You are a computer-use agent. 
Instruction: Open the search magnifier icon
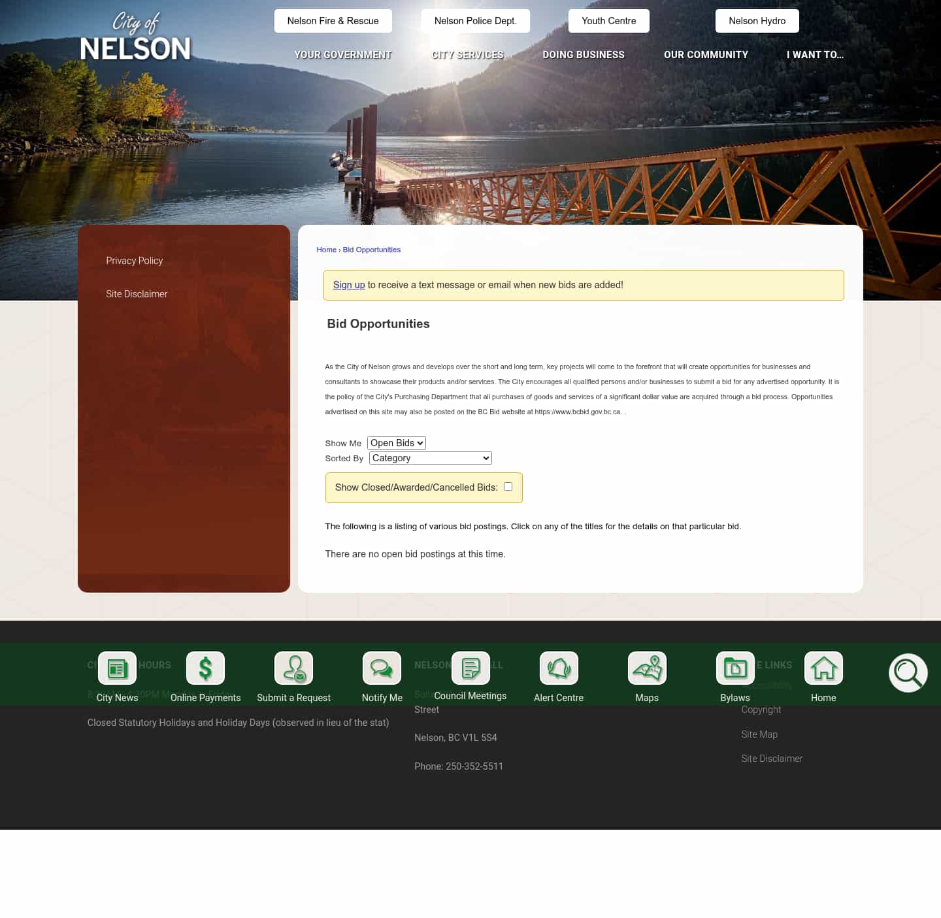[908, 673]
